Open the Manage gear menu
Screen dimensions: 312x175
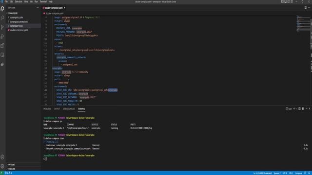(2, 166)
